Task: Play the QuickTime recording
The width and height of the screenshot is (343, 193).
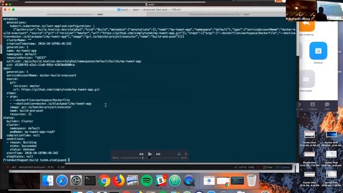Action: (150, 154)
